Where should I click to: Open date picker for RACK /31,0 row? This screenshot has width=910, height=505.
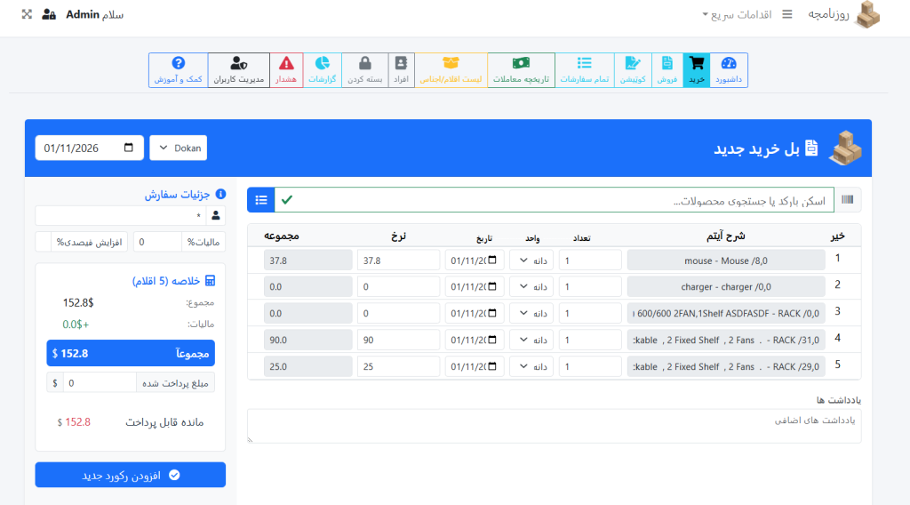click(492, 340)
